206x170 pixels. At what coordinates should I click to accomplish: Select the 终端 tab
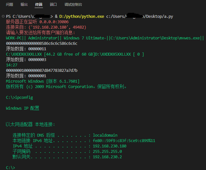[x=39, y=5]
